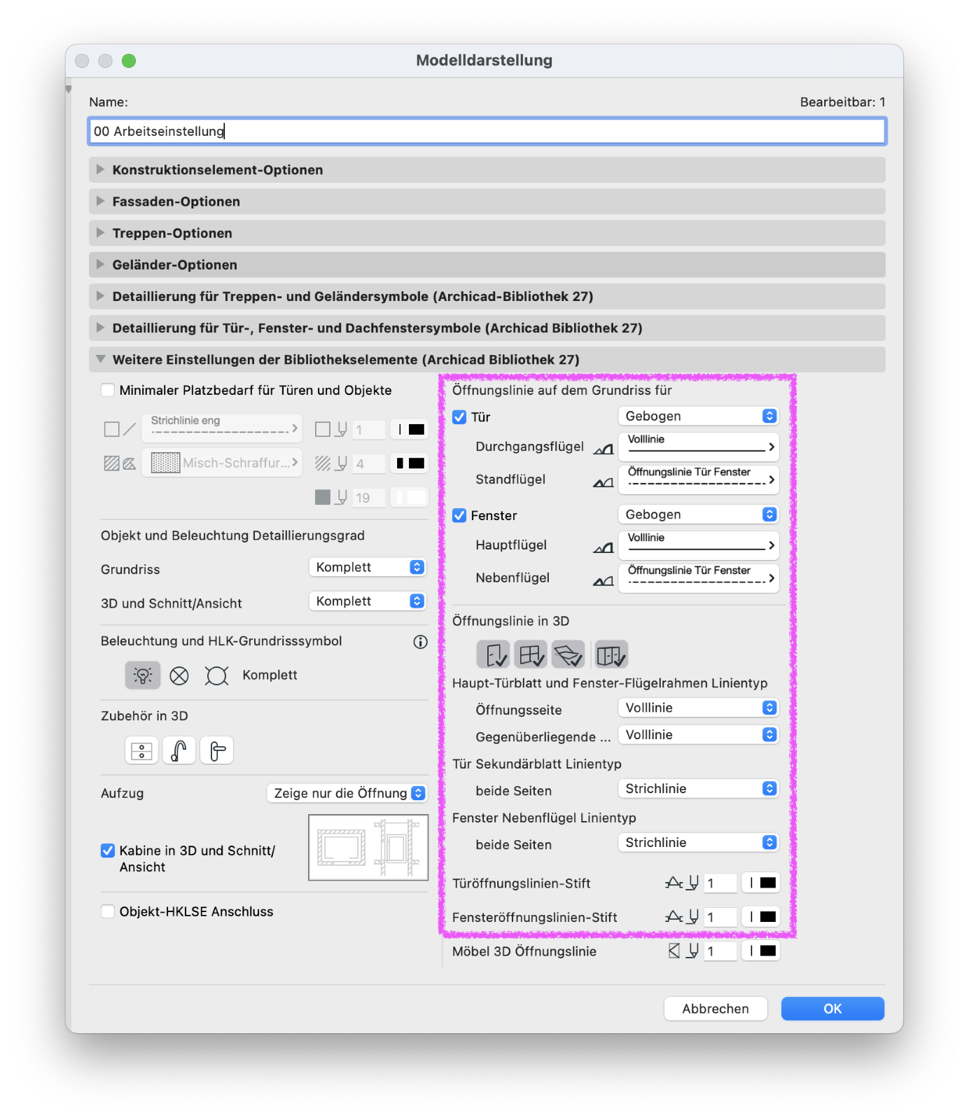The height and width of the screenshot is (1120, 969).
Task: Click the Möbel 3D Öffnungslinie pen number field
Action: click(720, 951)
